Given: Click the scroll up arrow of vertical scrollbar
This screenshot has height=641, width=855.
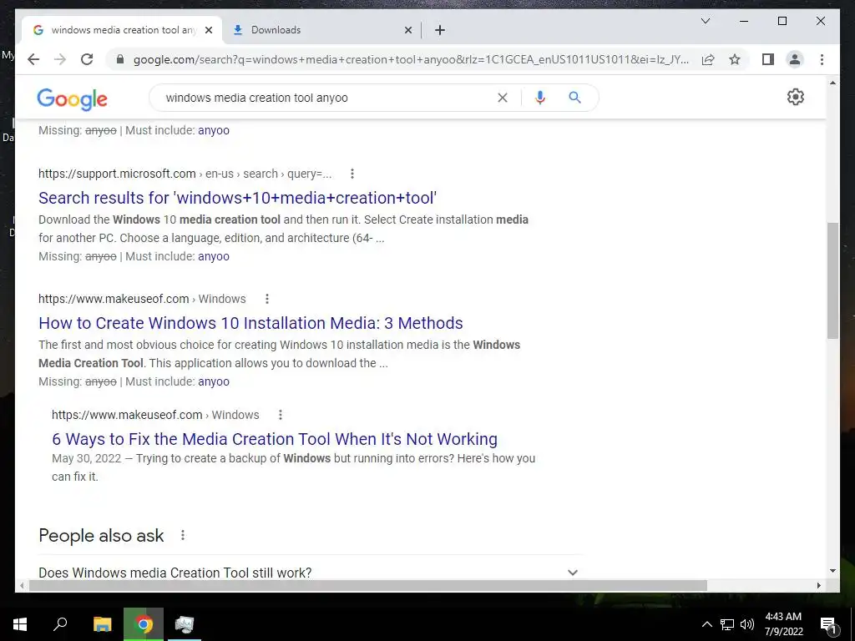Looking at the screenshot, I should coord(832,83).
